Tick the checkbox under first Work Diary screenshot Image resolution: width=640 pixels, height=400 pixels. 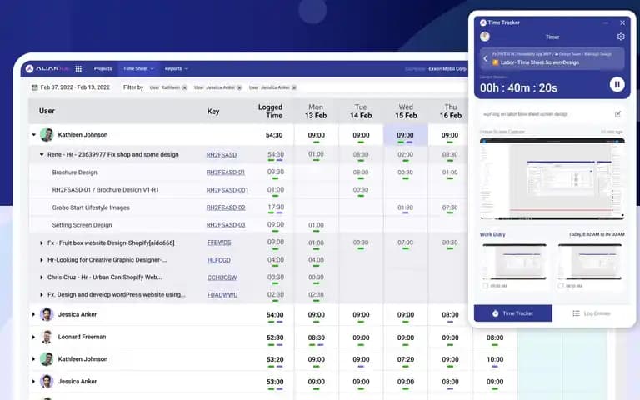click(x=485, y=286)
